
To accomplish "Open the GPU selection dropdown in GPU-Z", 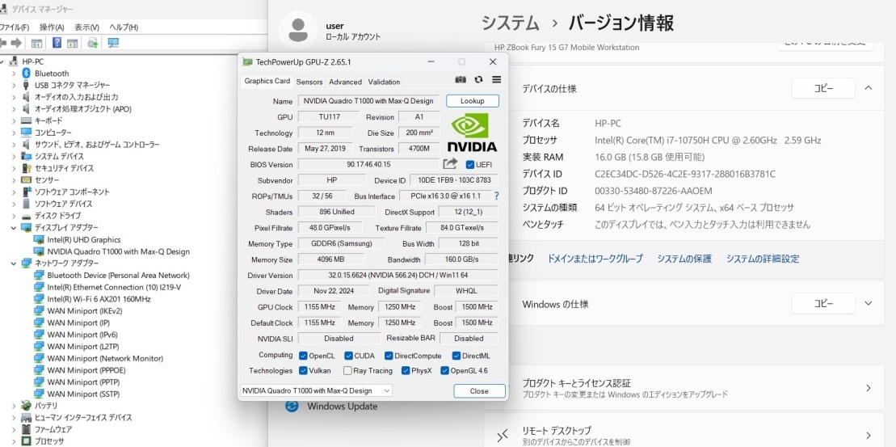I will [317, 390].
